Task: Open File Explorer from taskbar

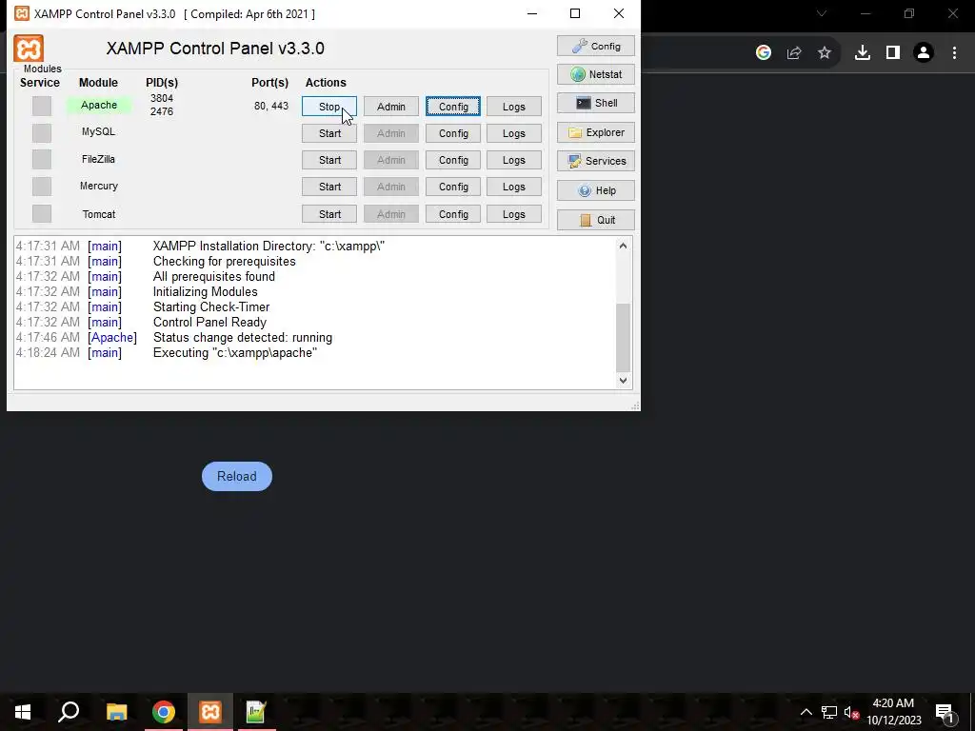Action: tap(116, 712)
